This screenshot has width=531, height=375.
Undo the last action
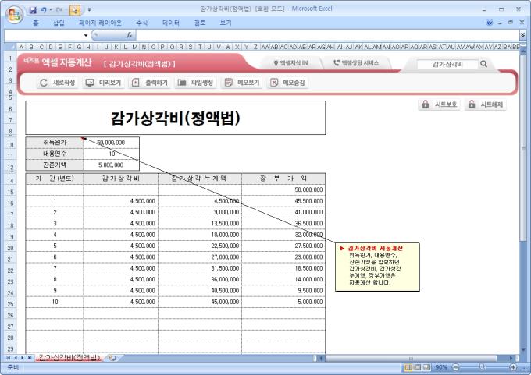[44, 10]
